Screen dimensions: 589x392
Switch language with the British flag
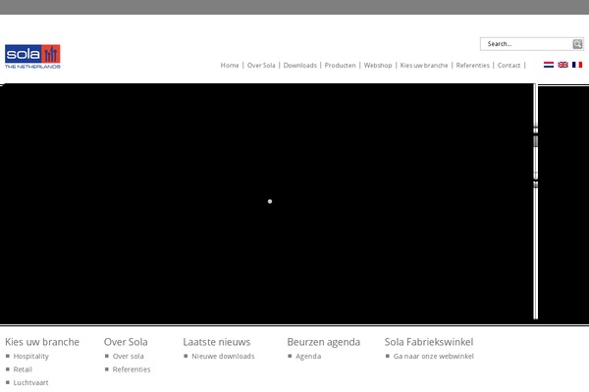tap(562, 65)
